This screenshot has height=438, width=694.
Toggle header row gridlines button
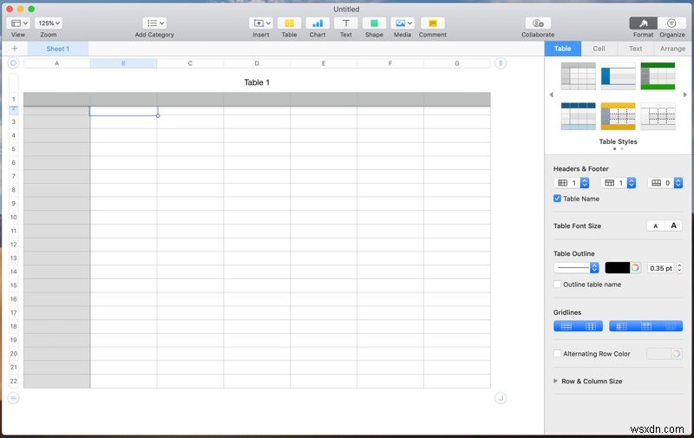tap(646, 326)
